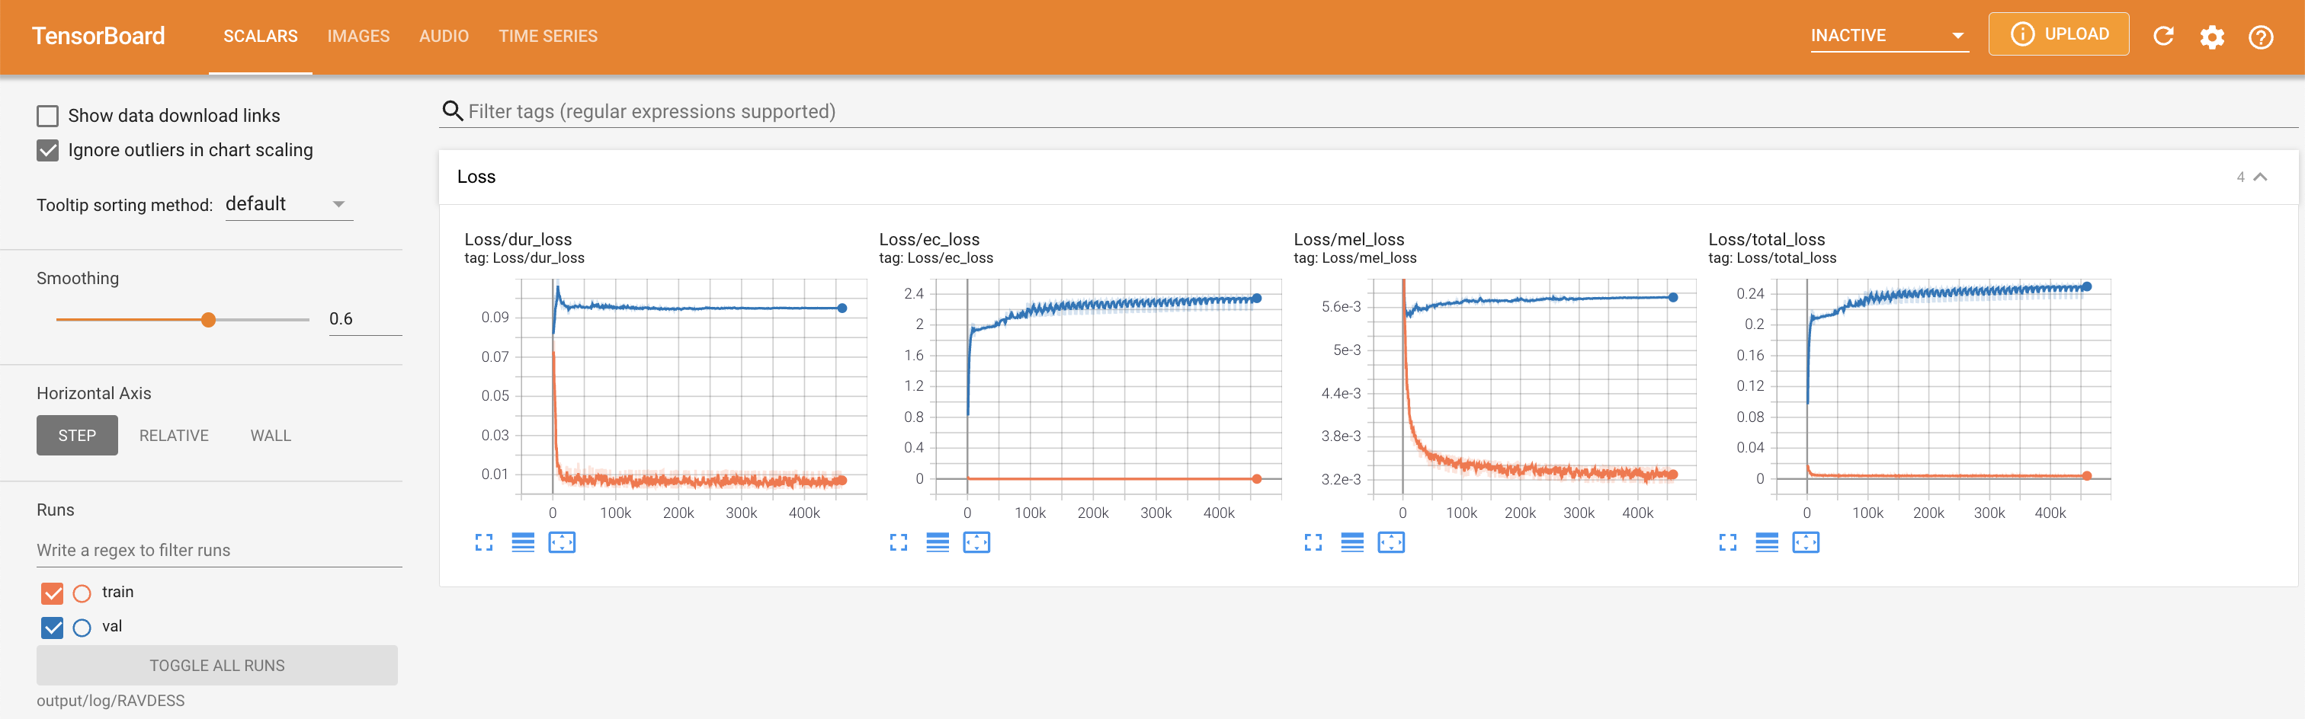Fit domain to data for Loss/mel_loss

pos(1390,542)
